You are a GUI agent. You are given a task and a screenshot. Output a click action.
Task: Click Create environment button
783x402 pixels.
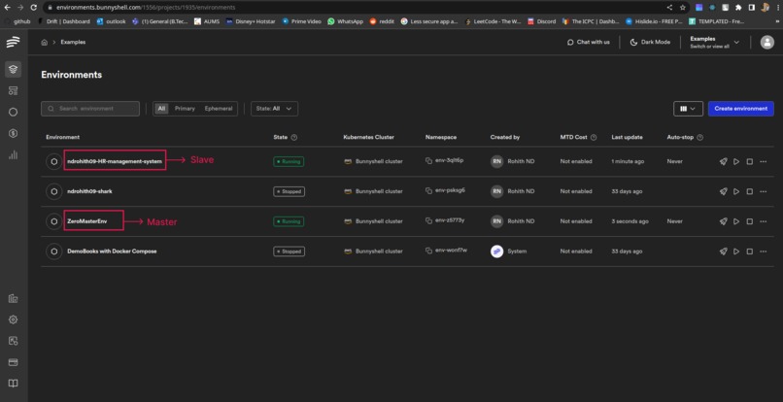(x=740, y=109)
